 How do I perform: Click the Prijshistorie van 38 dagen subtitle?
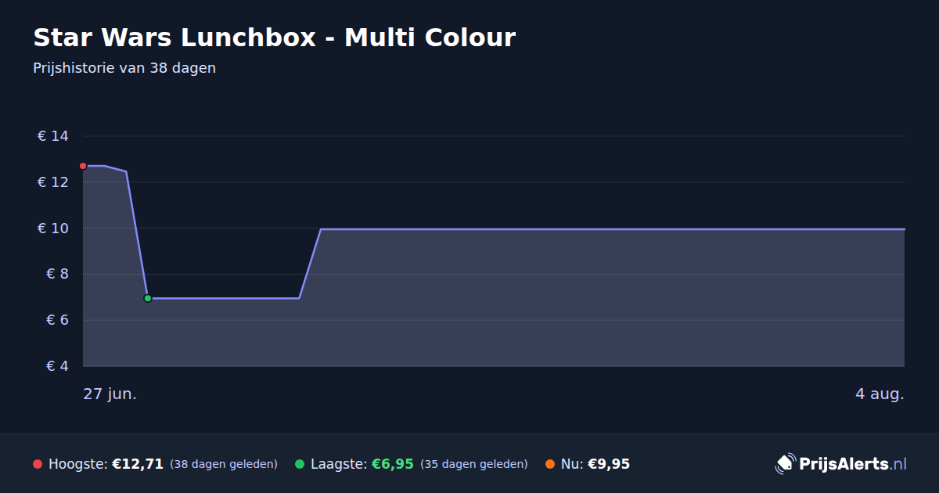tap(124, 68)
